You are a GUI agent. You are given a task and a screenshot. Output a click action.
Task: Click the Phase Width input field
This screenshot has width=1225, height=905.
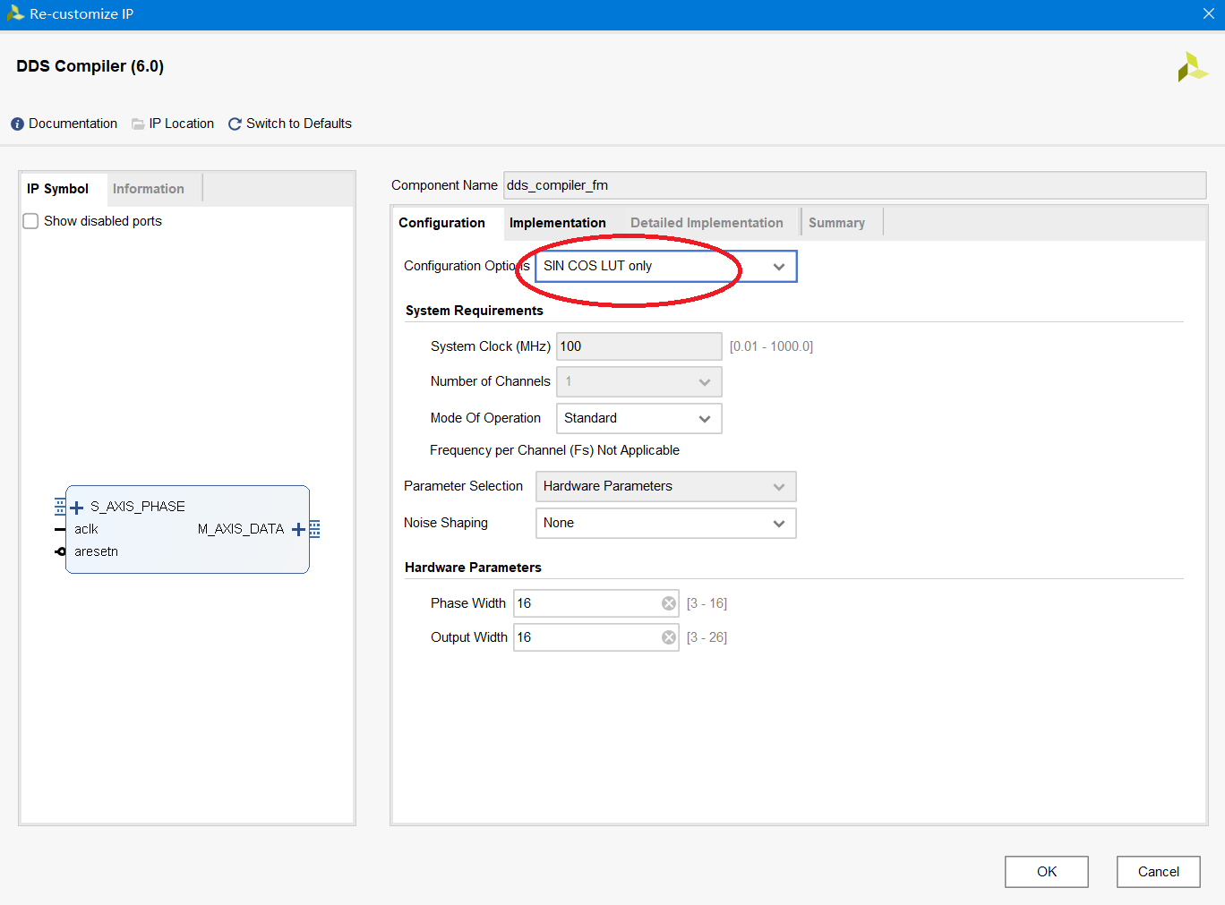coord(596,603)
